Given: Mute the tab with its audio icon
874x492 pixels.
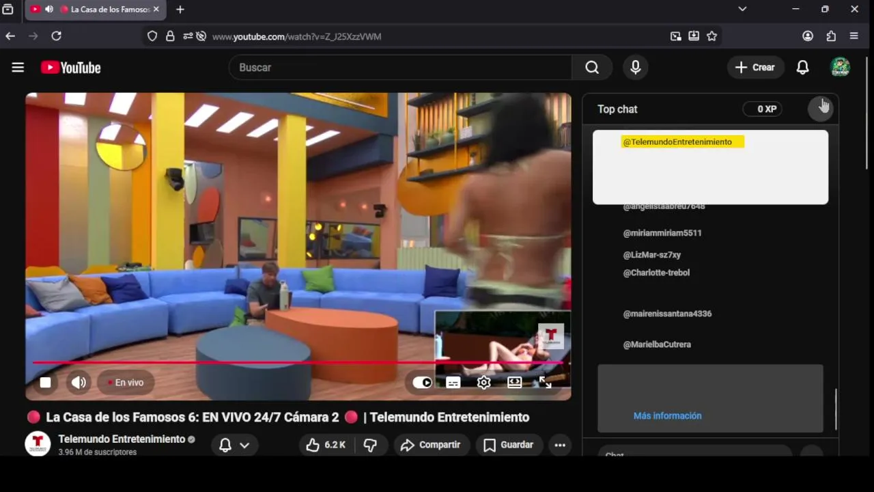Looking at the screenshot, I should (49, 10).
